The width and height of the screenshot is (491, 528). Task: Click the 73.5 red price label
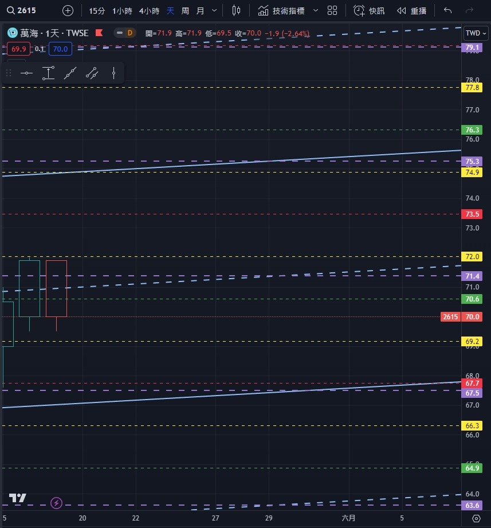pyautogui.click(x=472, y=214)
